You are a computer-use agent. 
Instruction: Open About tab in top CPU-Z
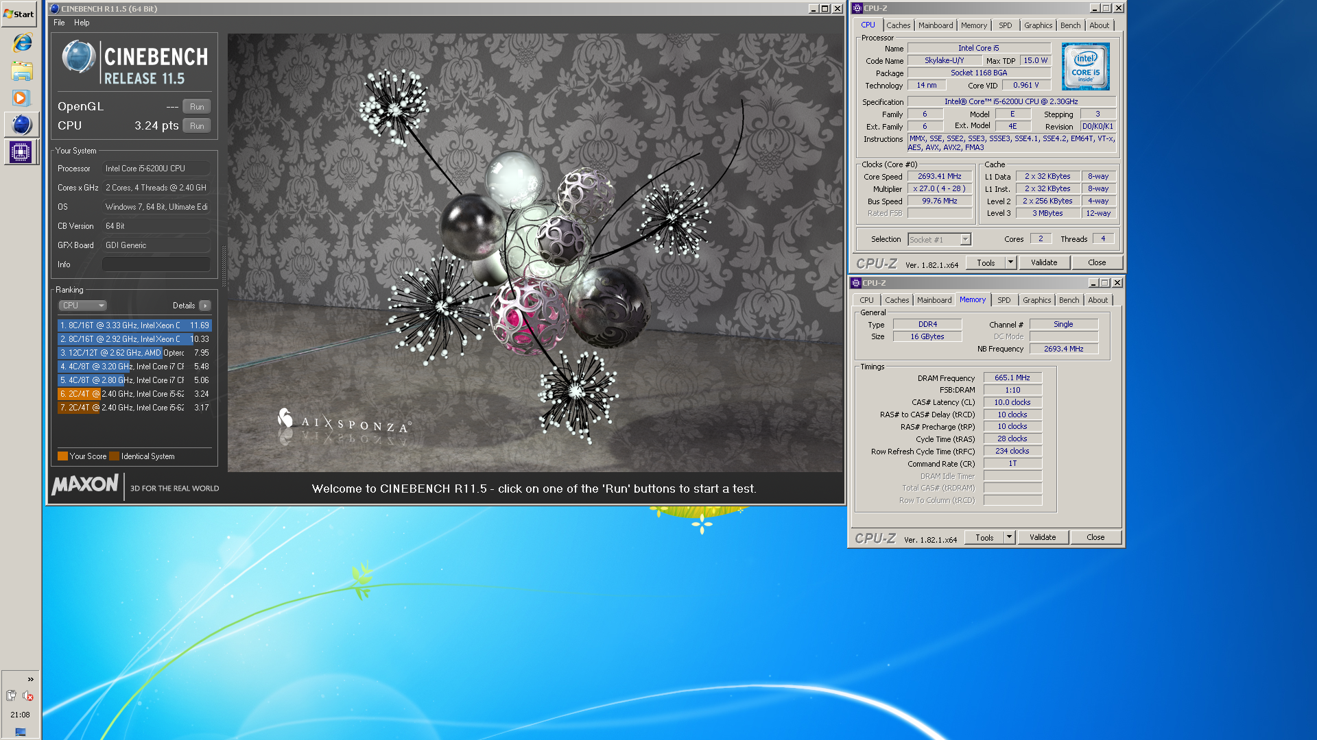(1099, 25)
